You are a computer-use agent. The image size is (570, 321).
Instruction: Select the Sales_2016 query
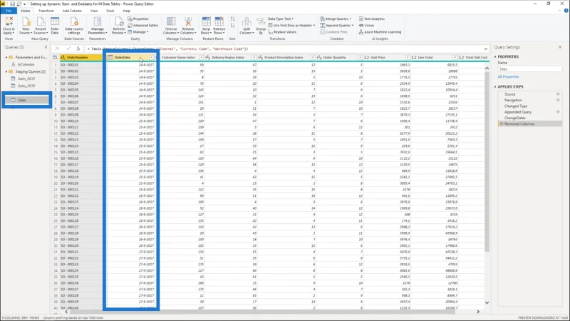point(26,86)
